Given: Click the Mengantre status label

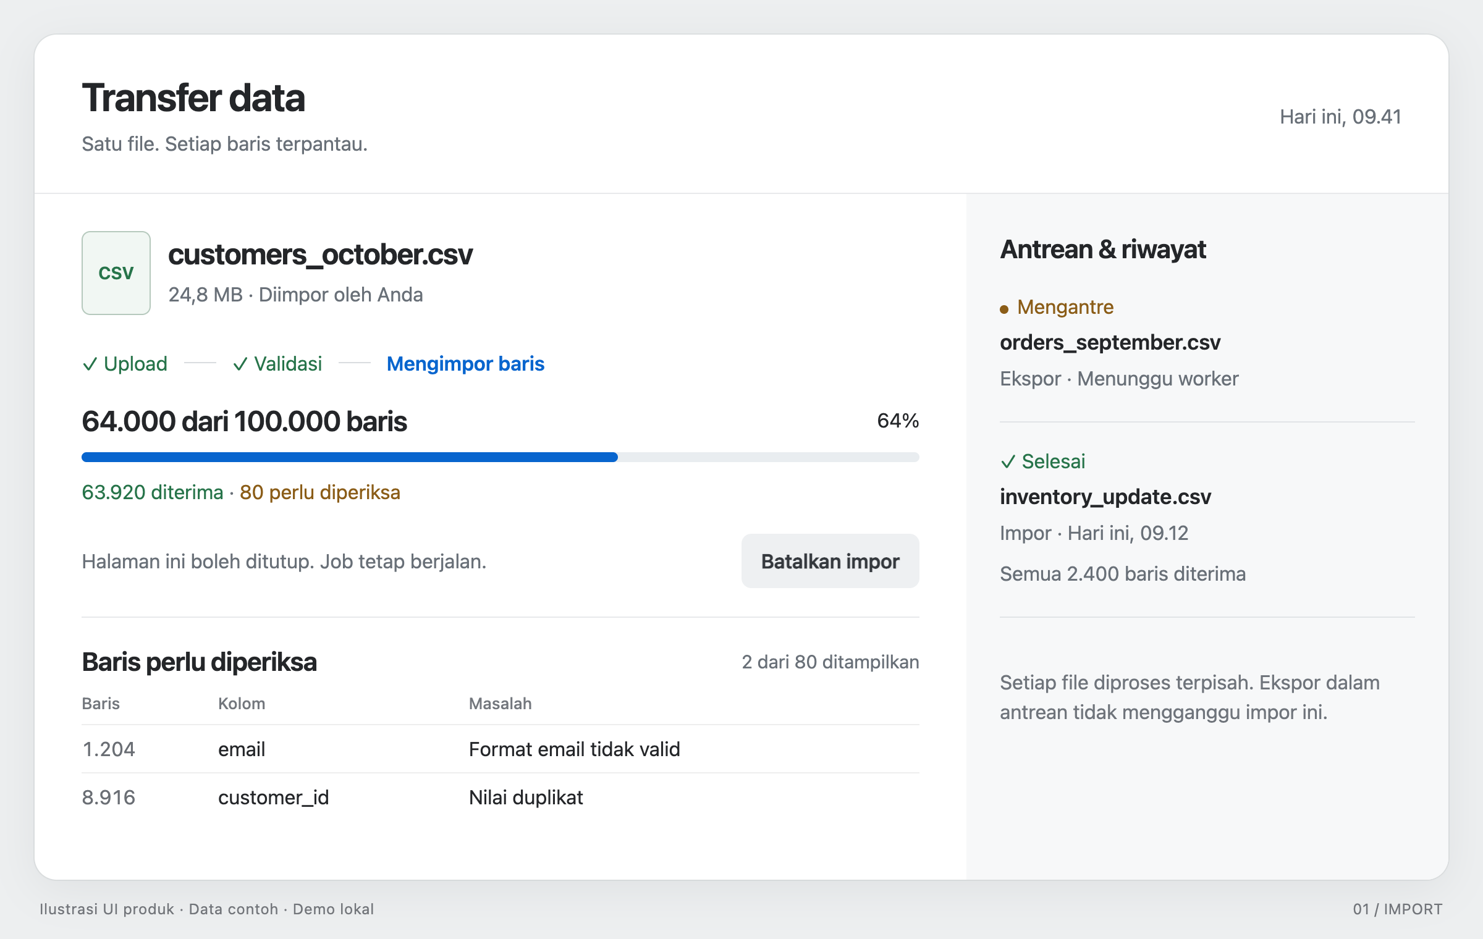Looking at the screenshot, I should (1065, 307).
